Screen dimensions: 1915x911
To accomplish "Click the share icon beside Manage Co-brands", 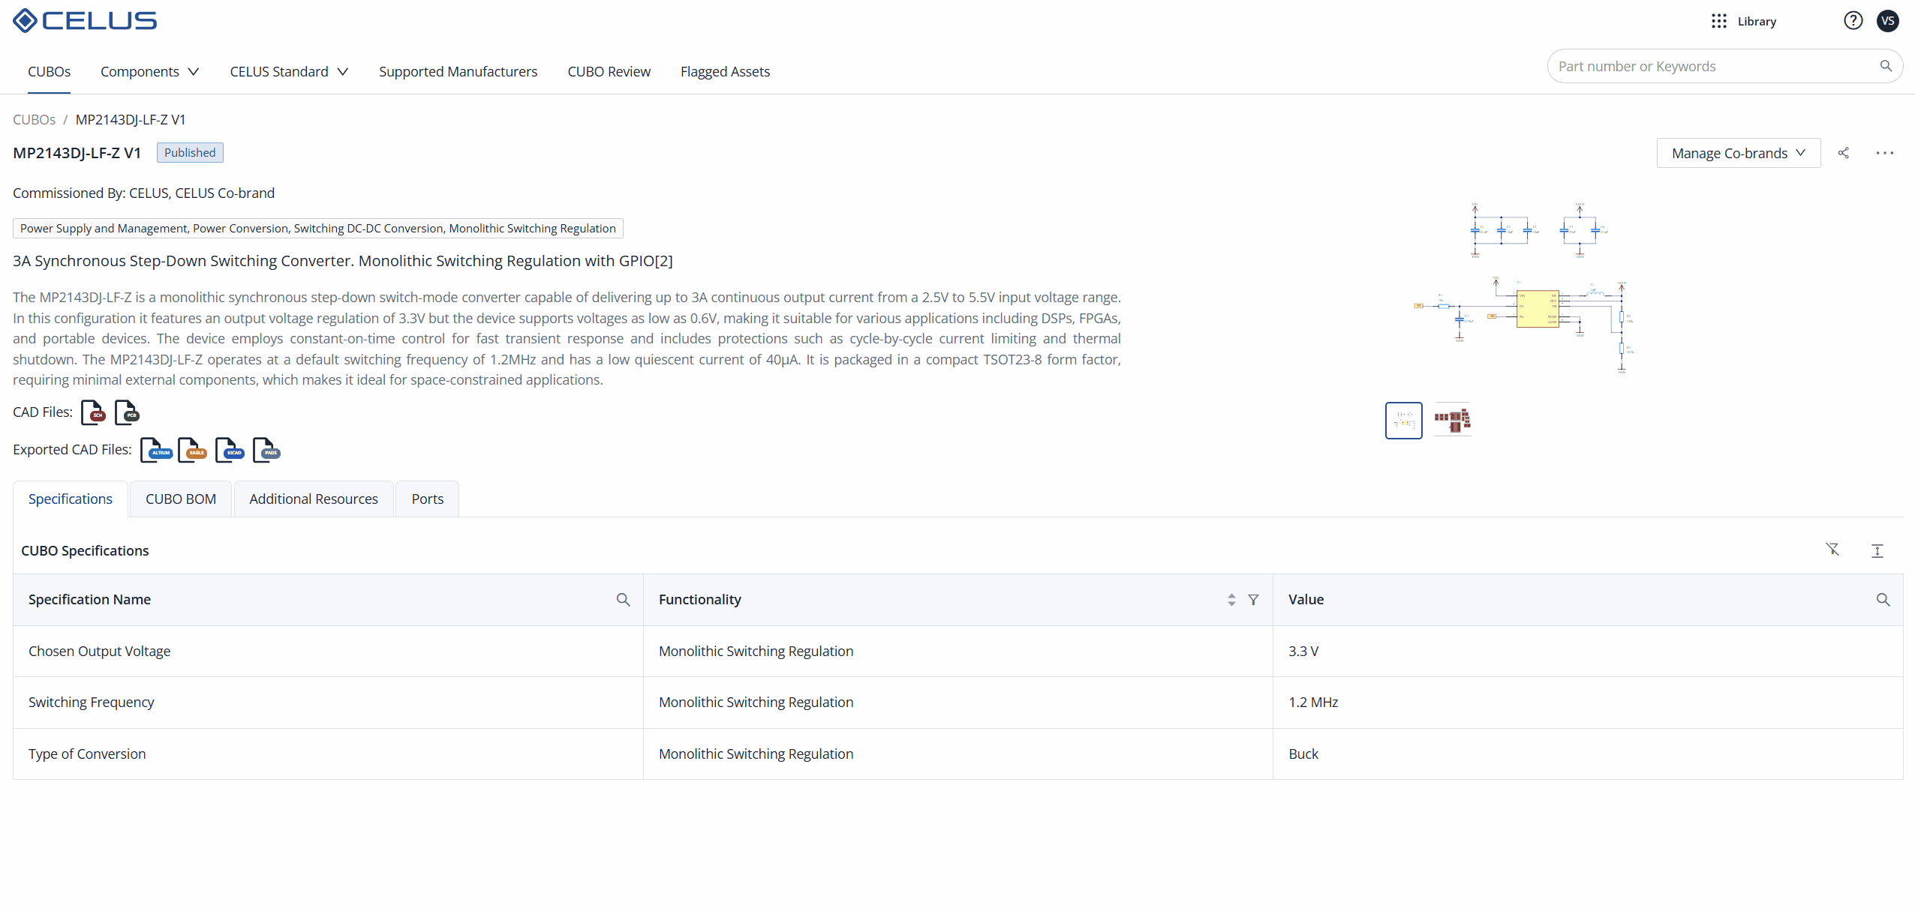I will pos(1843,153).
